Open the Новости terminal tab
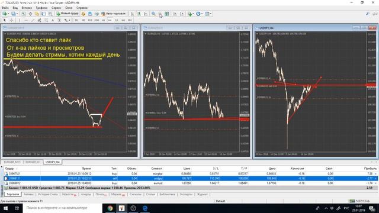This screenshot has height=213, width=379. click(69, 194)
